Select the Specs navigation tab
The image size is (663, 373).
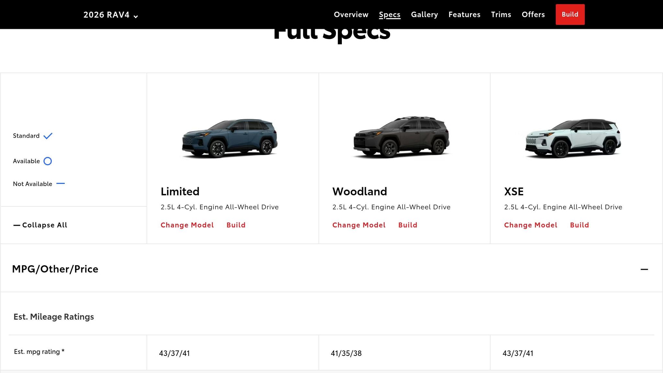click(389, 15)
